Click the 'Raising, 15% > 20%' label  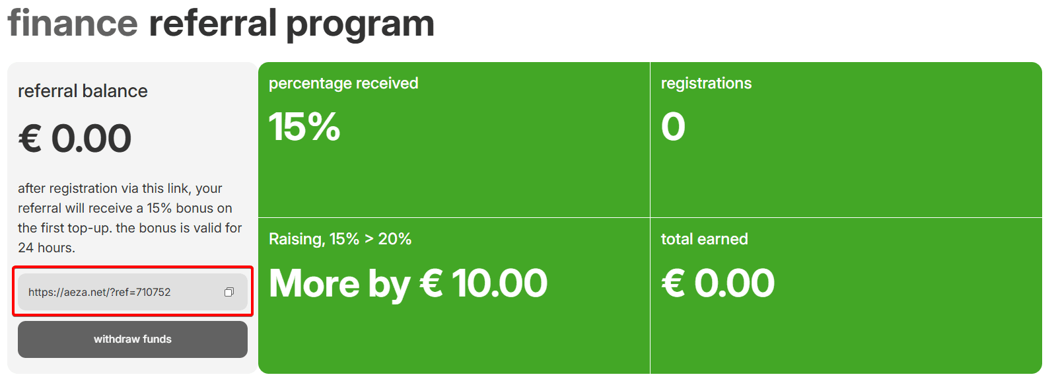tap(340, 239)
